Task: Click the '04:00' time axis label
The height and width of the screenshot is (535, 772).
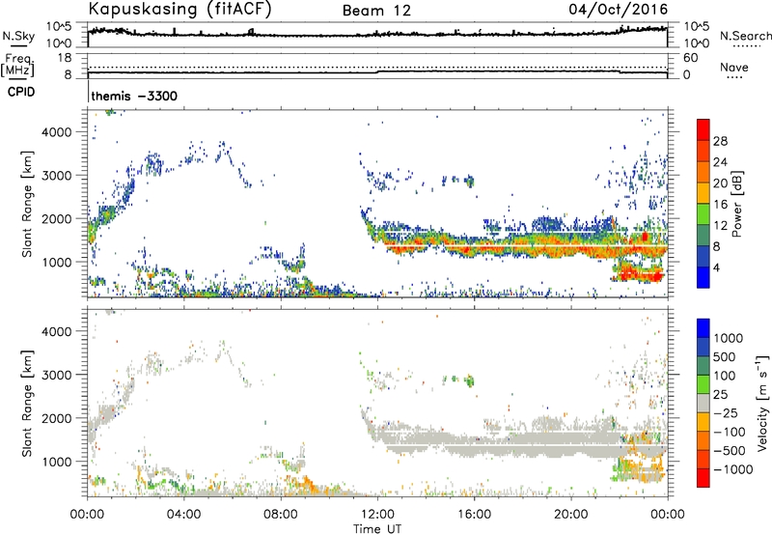Action: coord(184,515)
